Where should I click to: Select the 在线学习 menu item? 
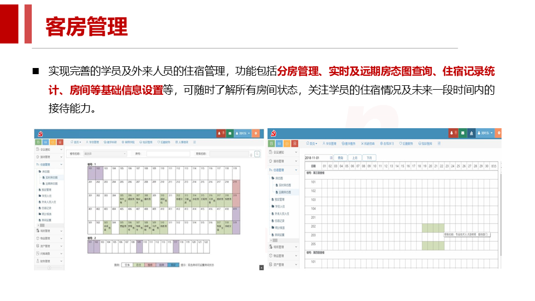pyautogui.click(x=388, y=143)
